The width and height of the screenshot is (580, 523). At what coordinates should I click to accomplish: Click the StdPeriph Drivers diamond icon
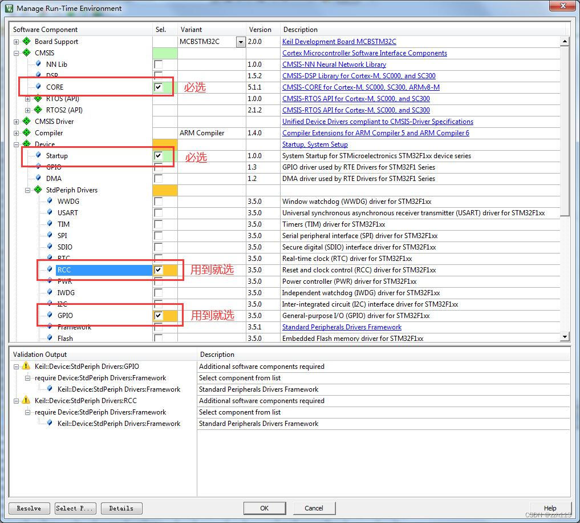click(37, 190)
